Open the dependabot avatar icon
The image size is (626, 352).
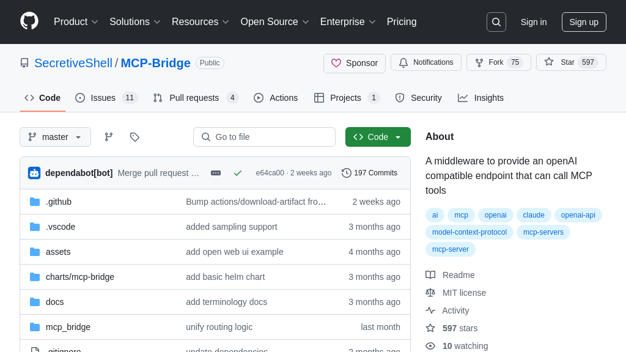click(x=34, y=173)
